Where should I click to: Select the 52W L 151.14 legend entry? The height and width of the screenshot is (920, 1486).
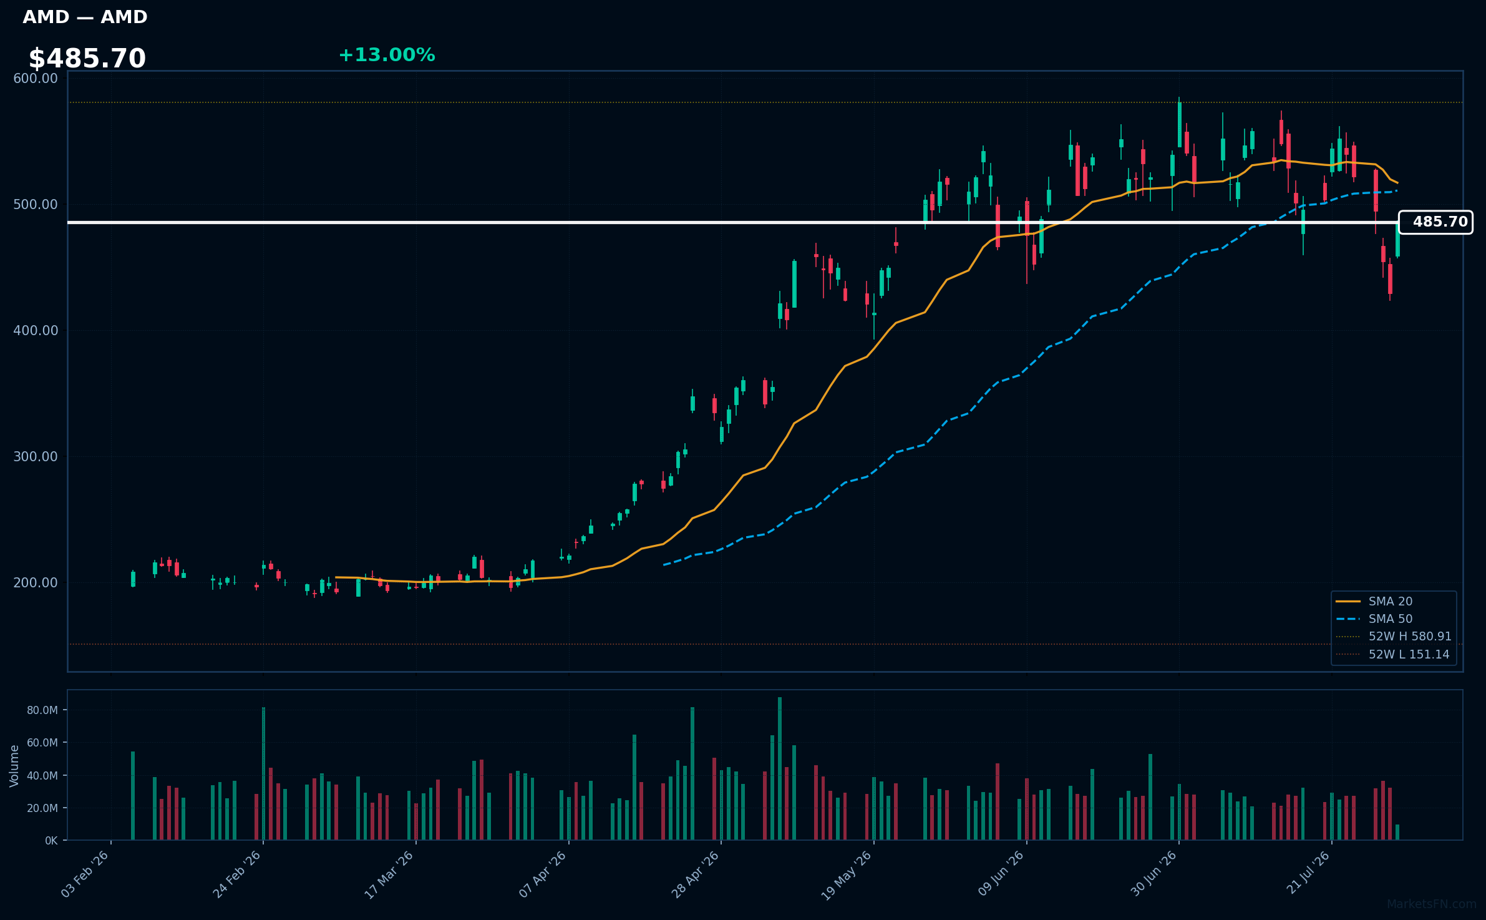[x=1394, y=655]
